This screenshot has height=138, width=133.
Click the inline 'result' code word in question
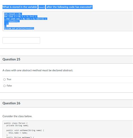click(x=42, y=7)
